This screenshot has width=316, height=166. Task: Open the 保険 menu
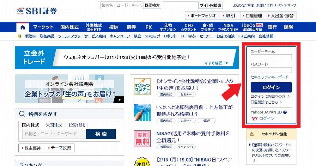(x=289, y=27)
